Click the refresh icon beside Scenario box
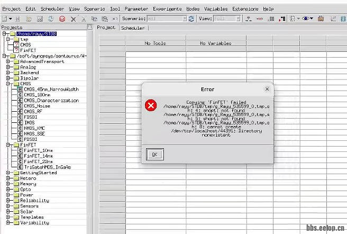The height and width of the screenshot is (234, 347). point(191,19)
